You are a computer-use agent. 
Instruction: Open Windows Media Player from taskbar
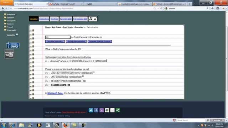pyautogui.click(x=39, y=125)
